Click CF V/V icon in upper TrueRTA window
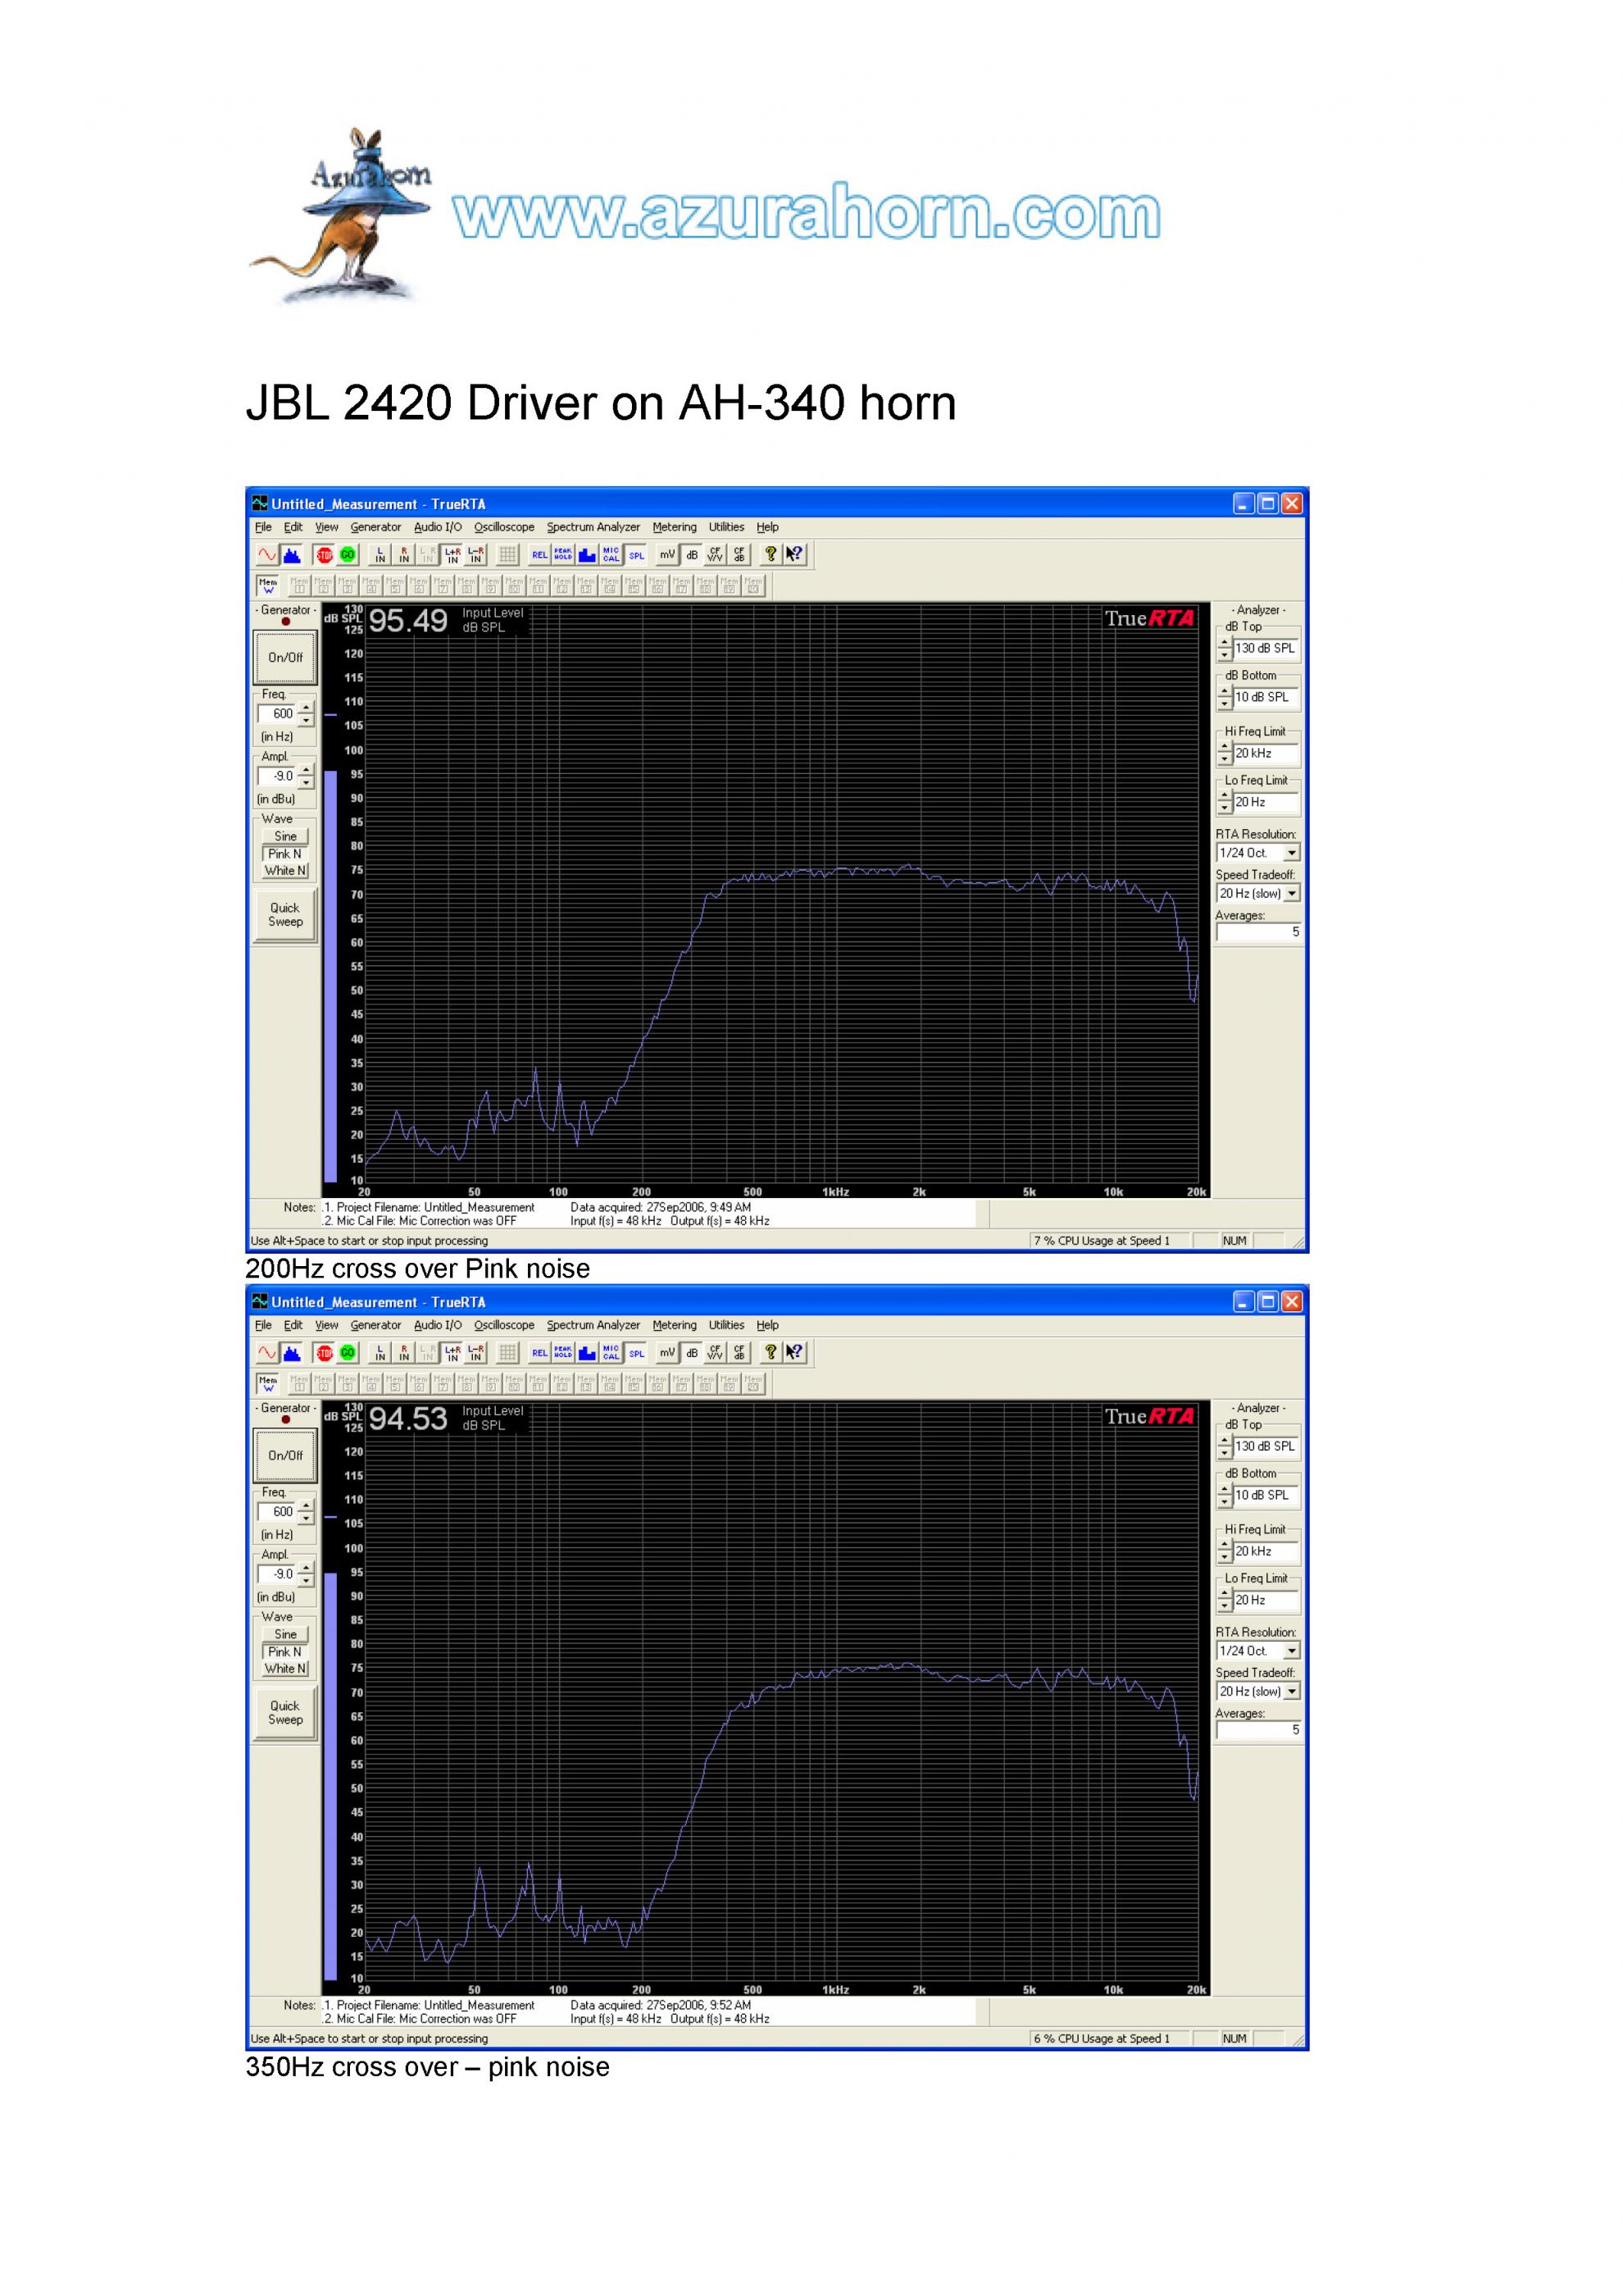 click(716, 554)
